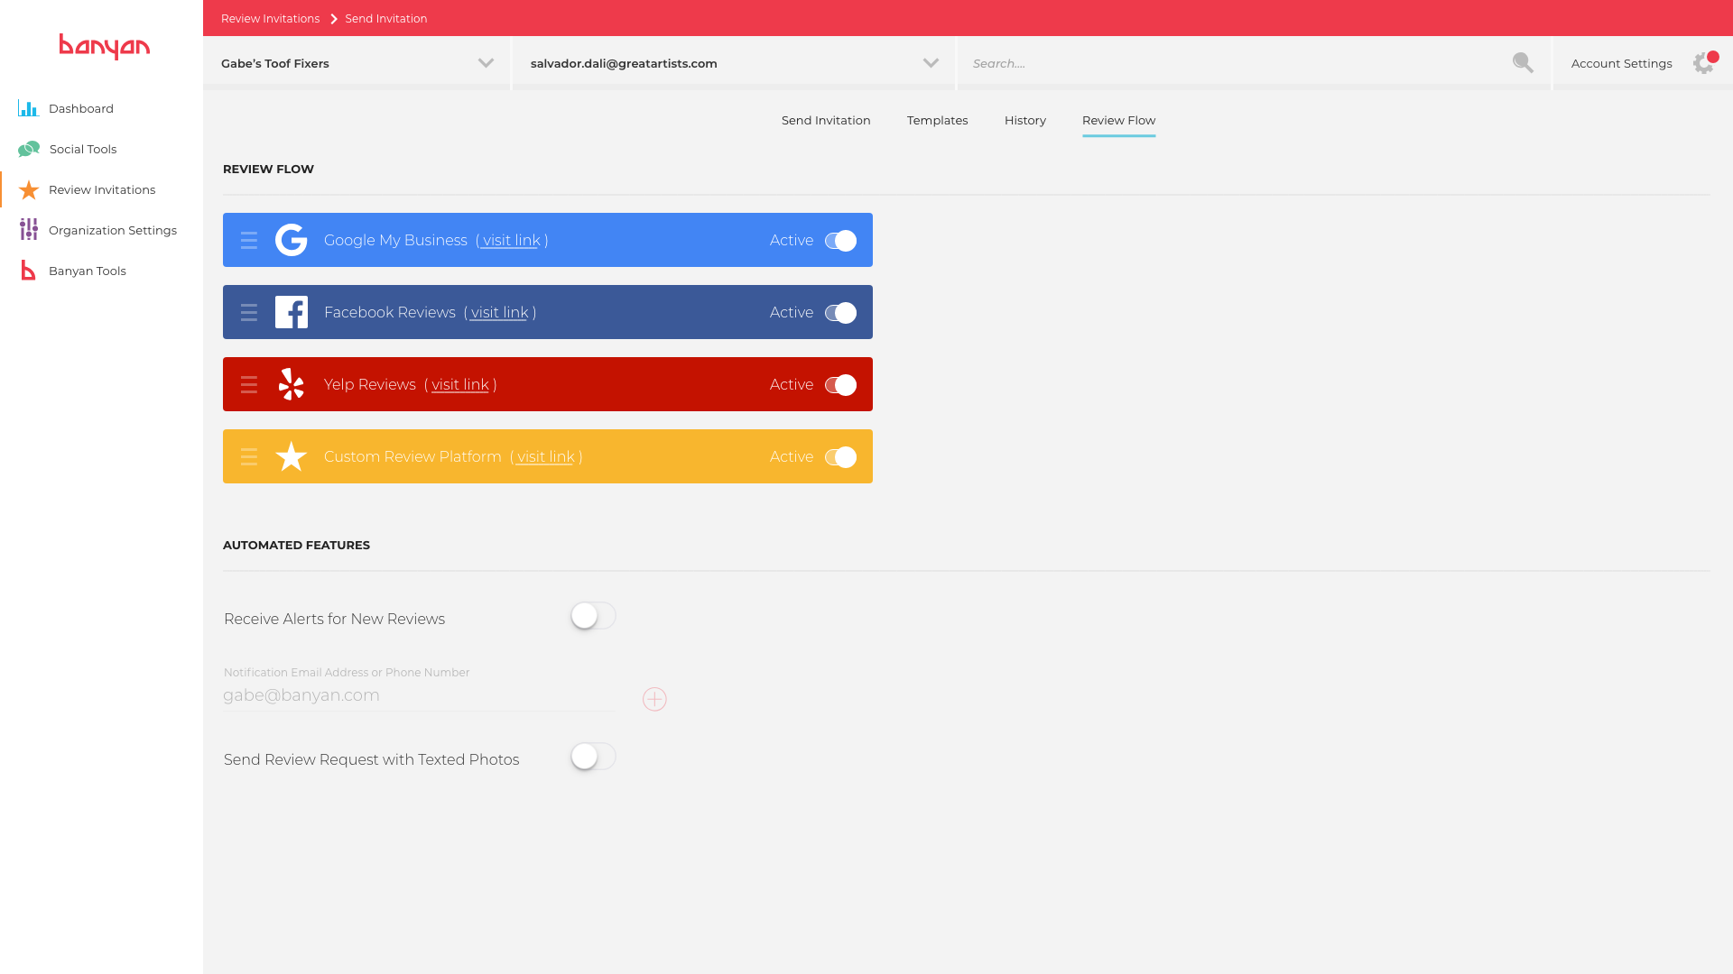Click the search magnifier icon
The image size is (1733, 974).
(x=1523, y=63)
